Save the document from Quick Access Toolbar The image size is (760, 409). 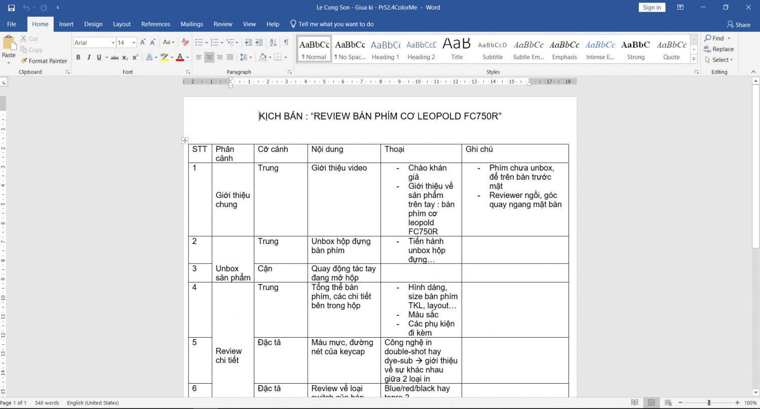(x=12, y=8)
